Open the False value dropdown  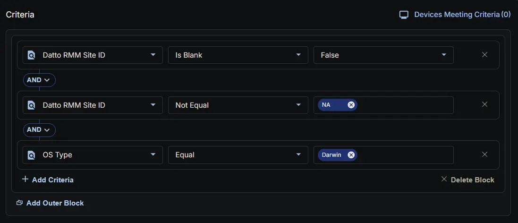[x=383, y=55]
